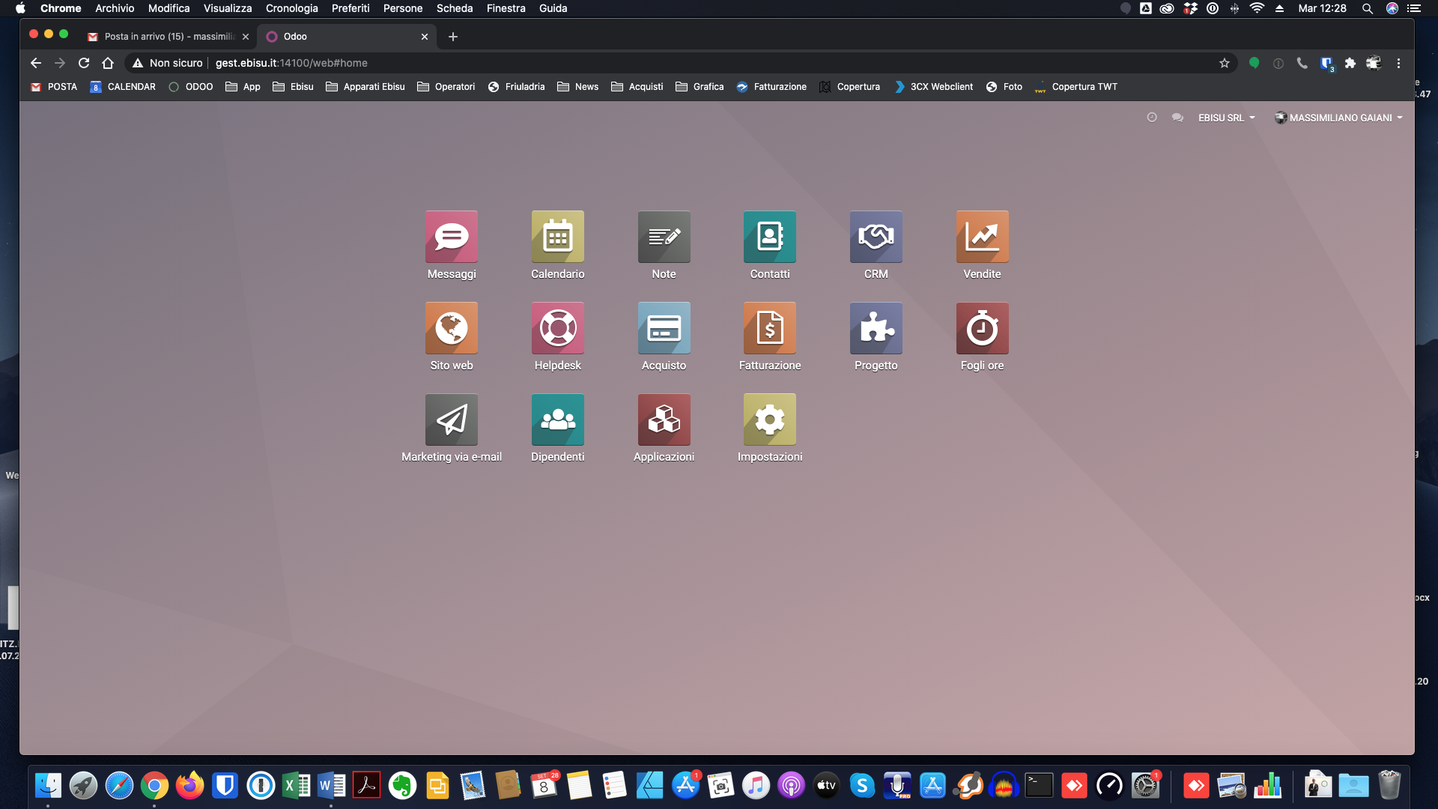Open the Messaggi app
The image size is (1438, 809).
[x=451, y=237]
